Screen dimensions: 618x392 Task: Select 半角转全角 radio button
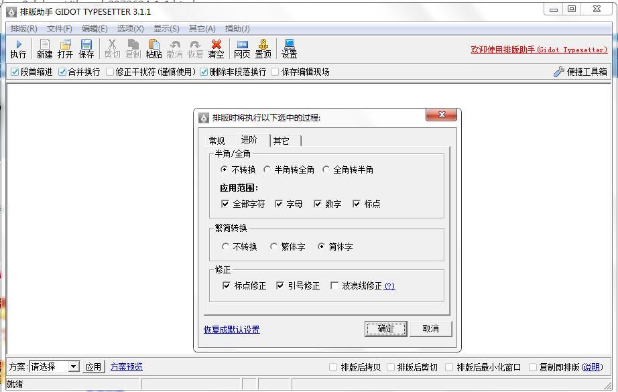click(x=267, y=170)
